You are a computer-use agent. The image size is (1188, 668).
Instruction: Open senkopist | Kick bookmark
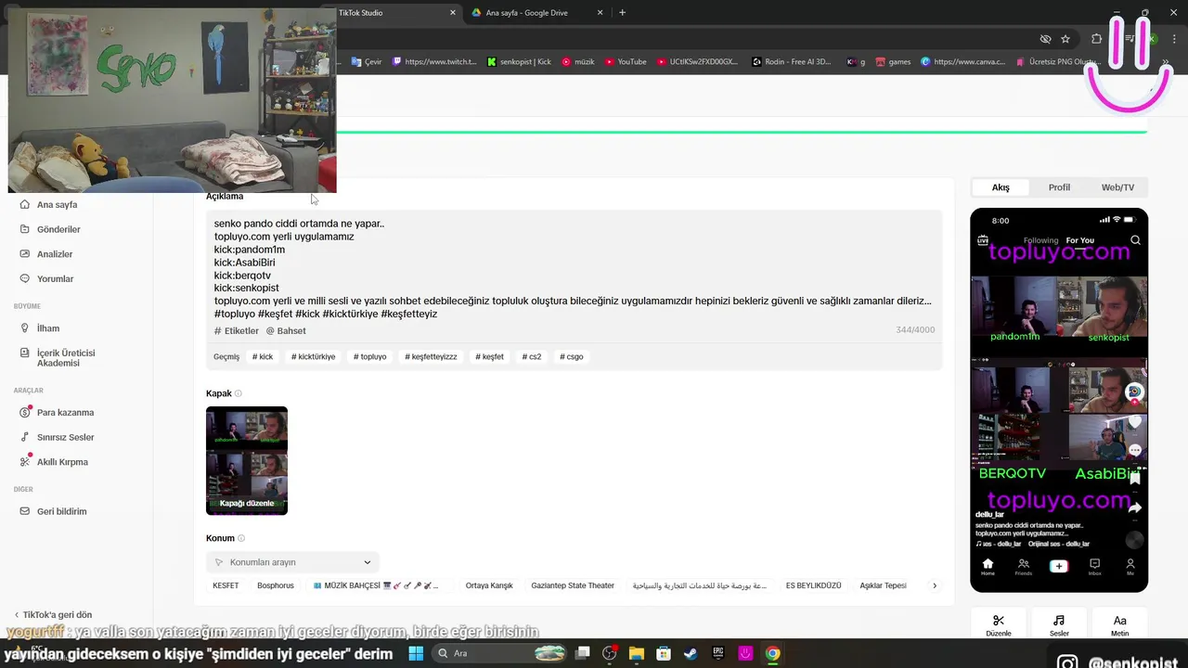coord(519,62)
